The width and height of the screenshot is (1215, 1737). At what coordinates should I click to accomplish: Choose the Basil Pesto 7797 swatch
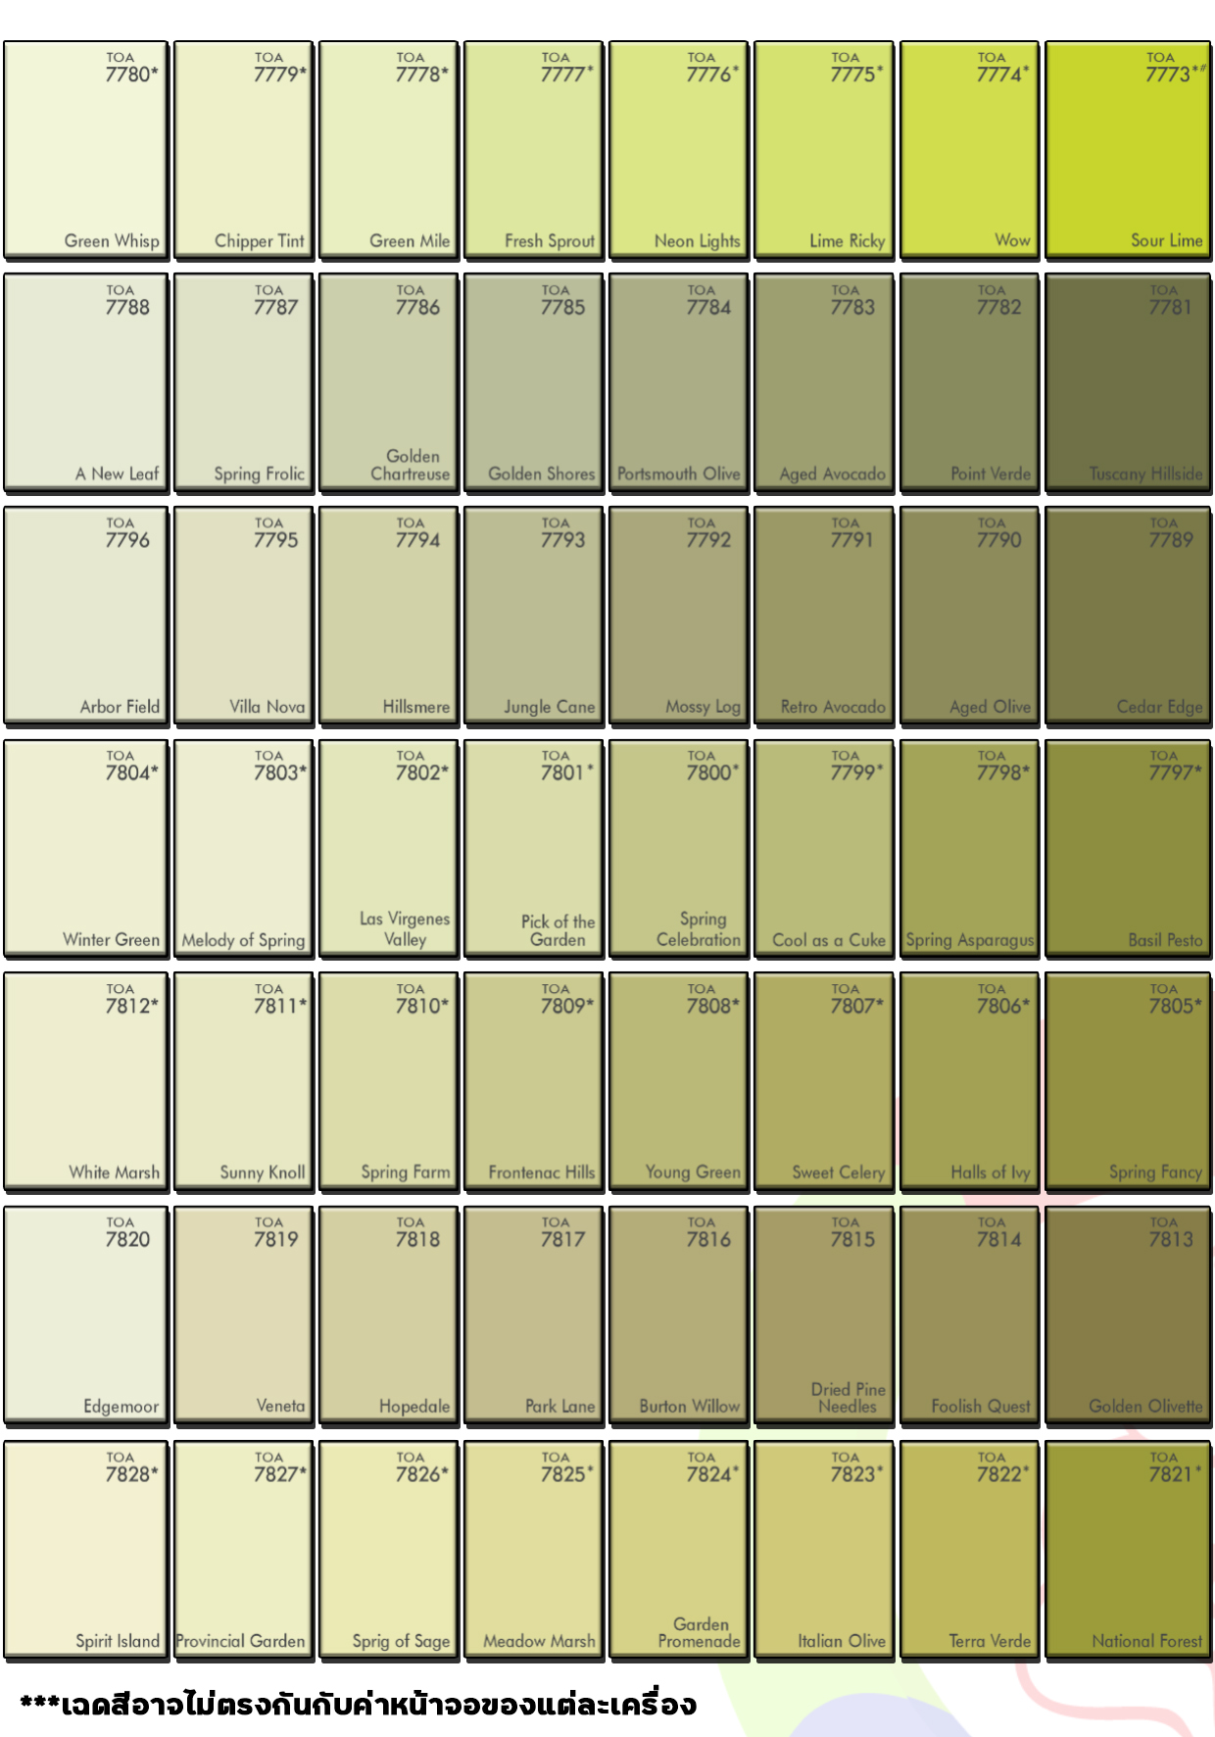tap(1128, 848)
